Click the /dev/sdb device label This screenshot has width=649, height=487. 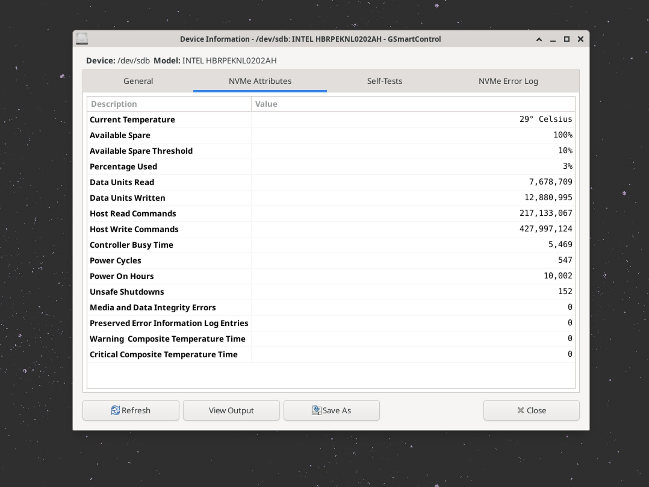[133, 61]
